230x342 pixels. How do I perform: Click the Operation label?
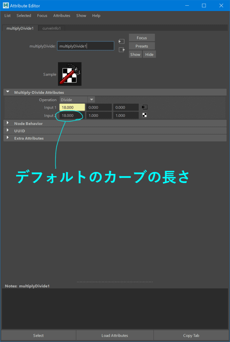pyautogui.click(x=48, y=100)
